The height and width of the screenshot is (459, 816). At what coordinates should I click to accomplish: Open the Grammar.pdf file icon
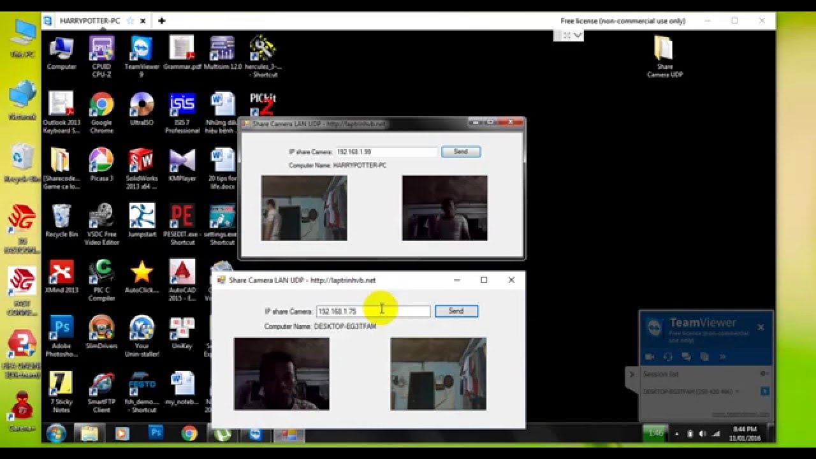[x=182, y=53]
